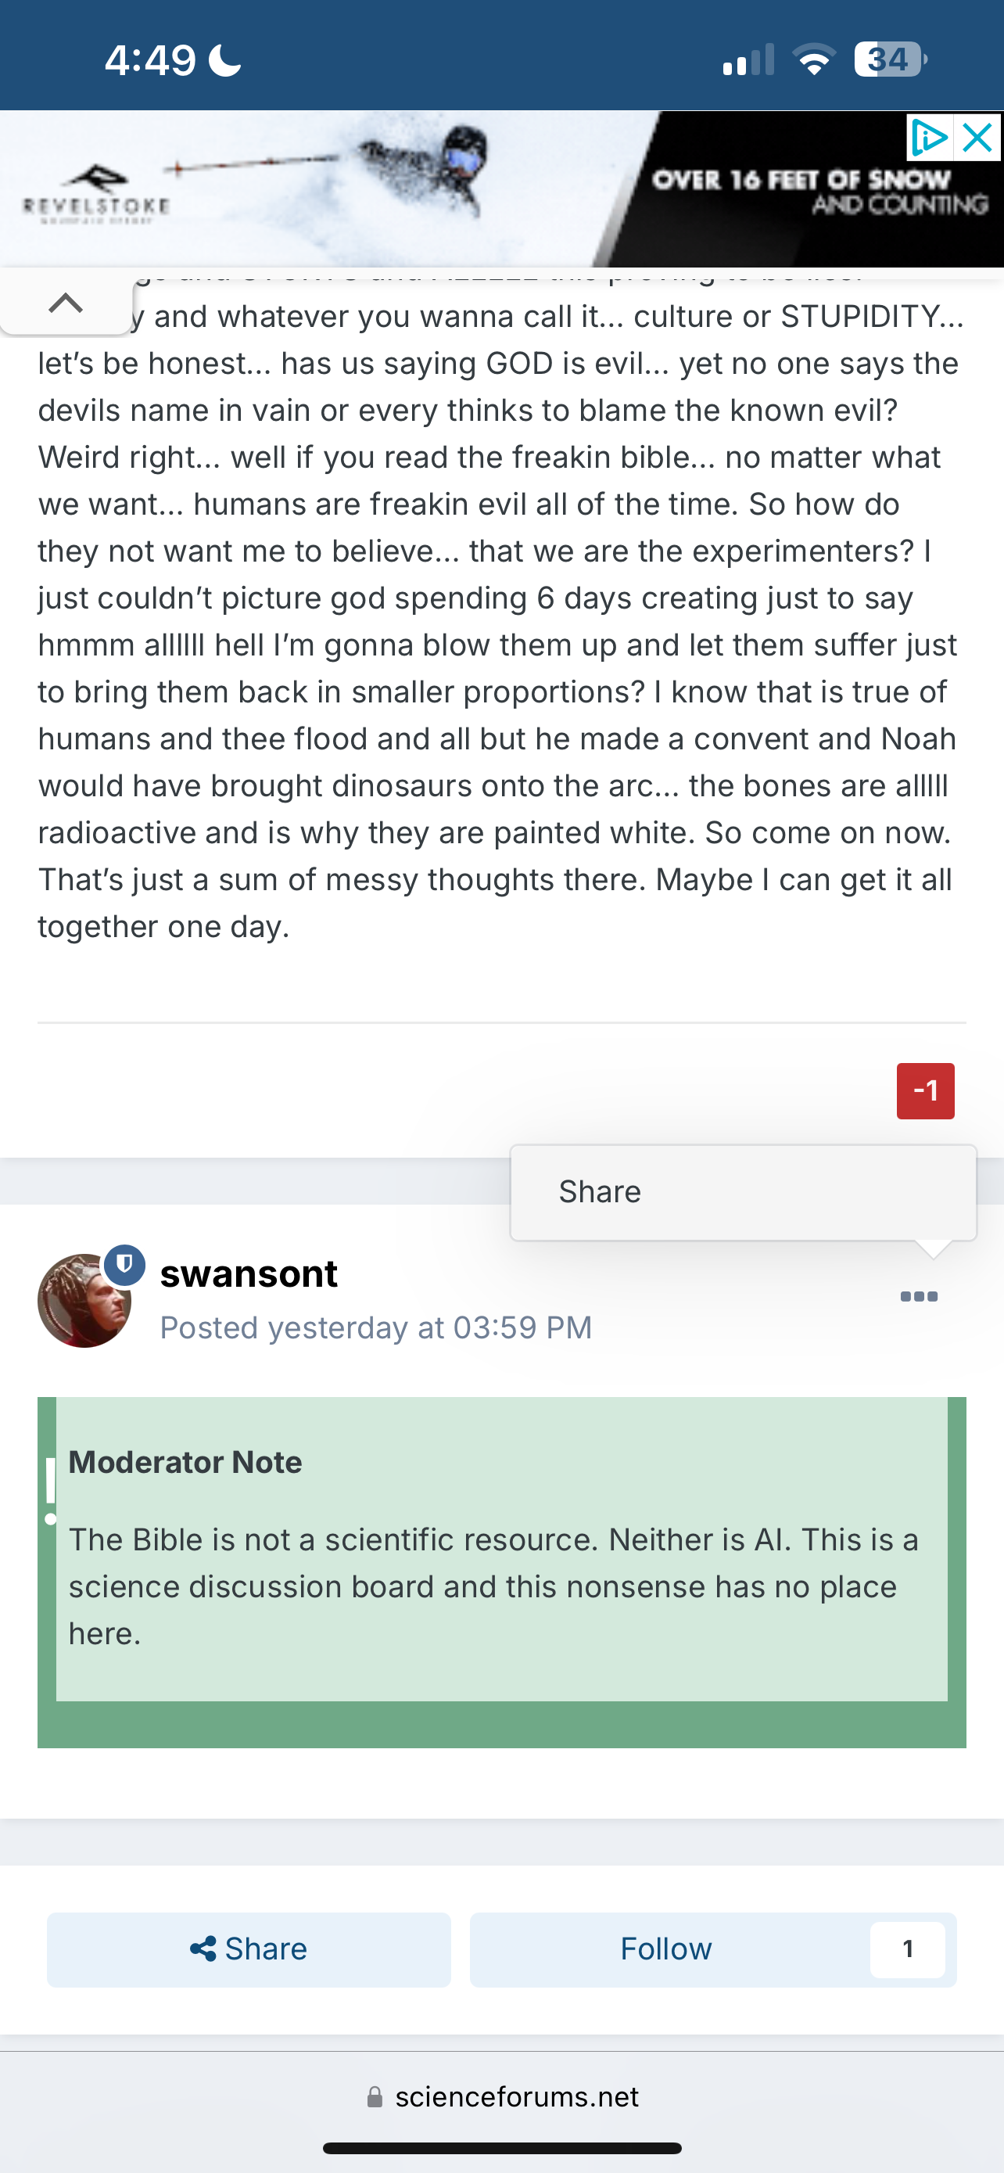Image resolution: width=1004 pixels, height=2173 pixels.
Task: Open the post timestamp link
Action: click(376, 1327)
